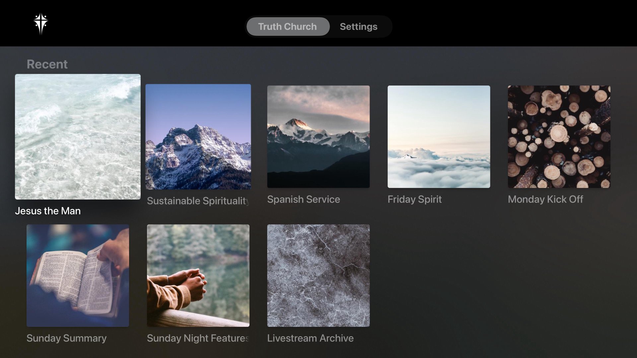637x358 pixels.
Task: Choose Monday Kick Off logs thumbnail
Action: [x=559, y=137]
